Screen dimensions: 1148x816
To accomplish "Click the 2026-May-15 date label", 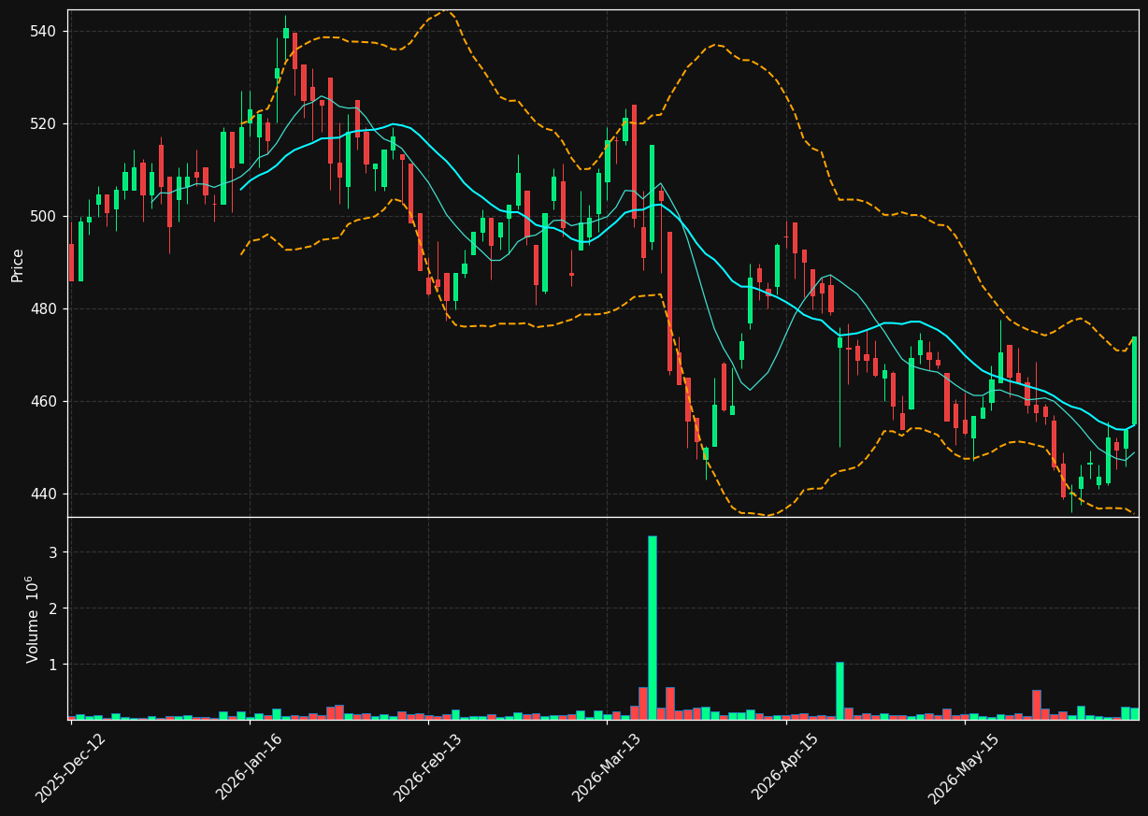I will tap(965, 767).
